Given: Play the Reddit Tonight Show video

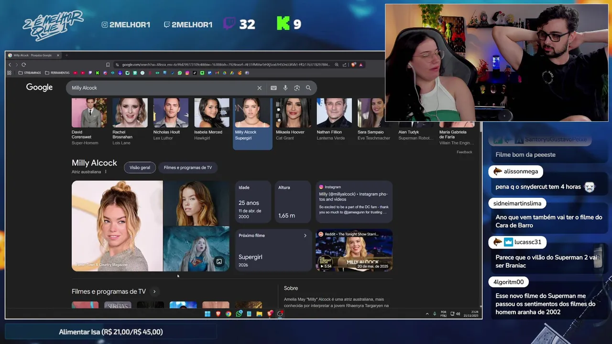Looking at the screenshot, I should tap(354, 250).
